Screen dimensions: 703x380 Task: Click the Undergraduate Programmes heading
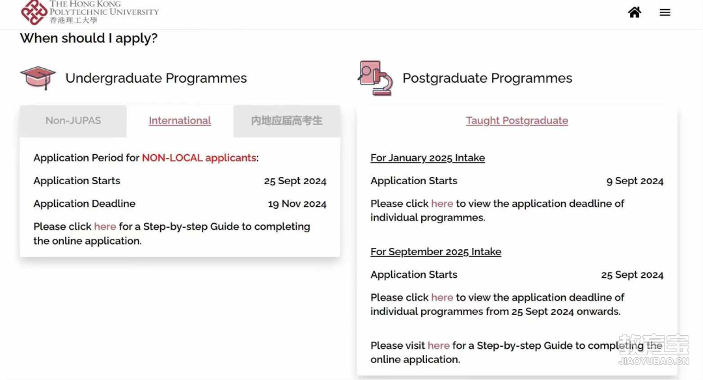tap(156, 78)
